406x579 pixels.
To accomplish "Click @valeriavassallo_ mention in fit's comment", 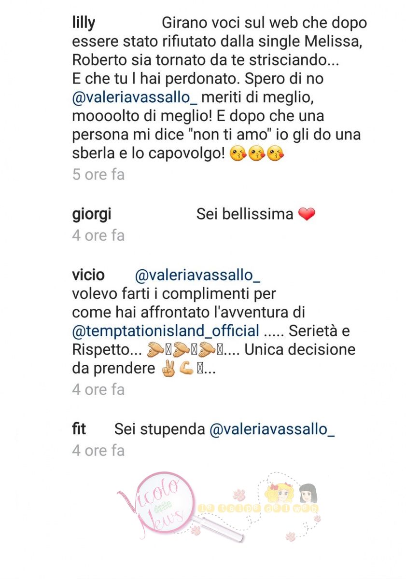I will (272, 429).
